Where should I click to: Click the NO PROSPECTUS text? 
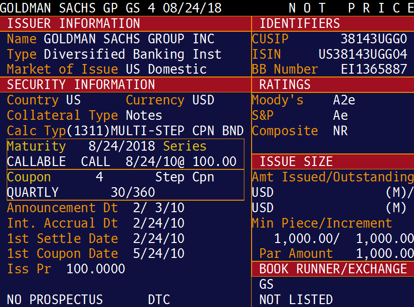[x=55, y=300]
